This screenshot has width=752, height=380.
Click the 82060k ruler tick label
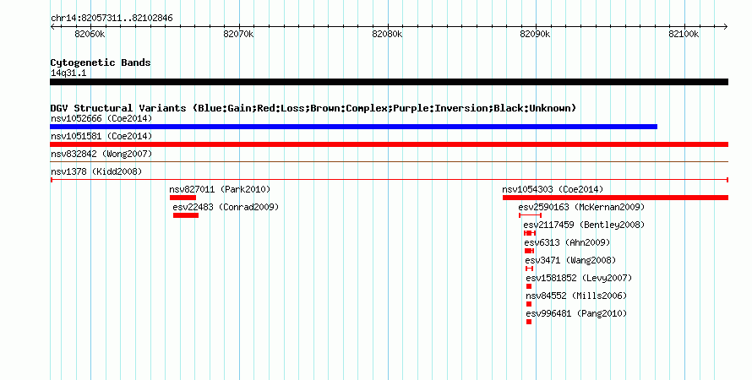90,35
